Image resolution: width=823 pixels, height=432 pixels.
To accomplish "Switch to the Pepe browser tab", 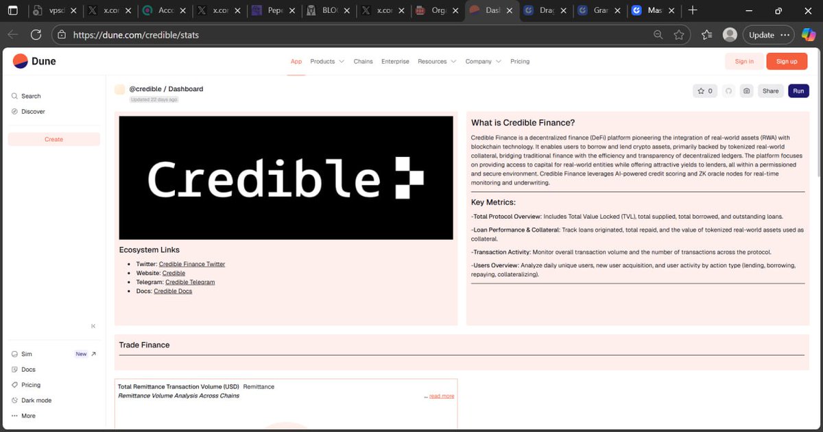I will coord(273,10).
